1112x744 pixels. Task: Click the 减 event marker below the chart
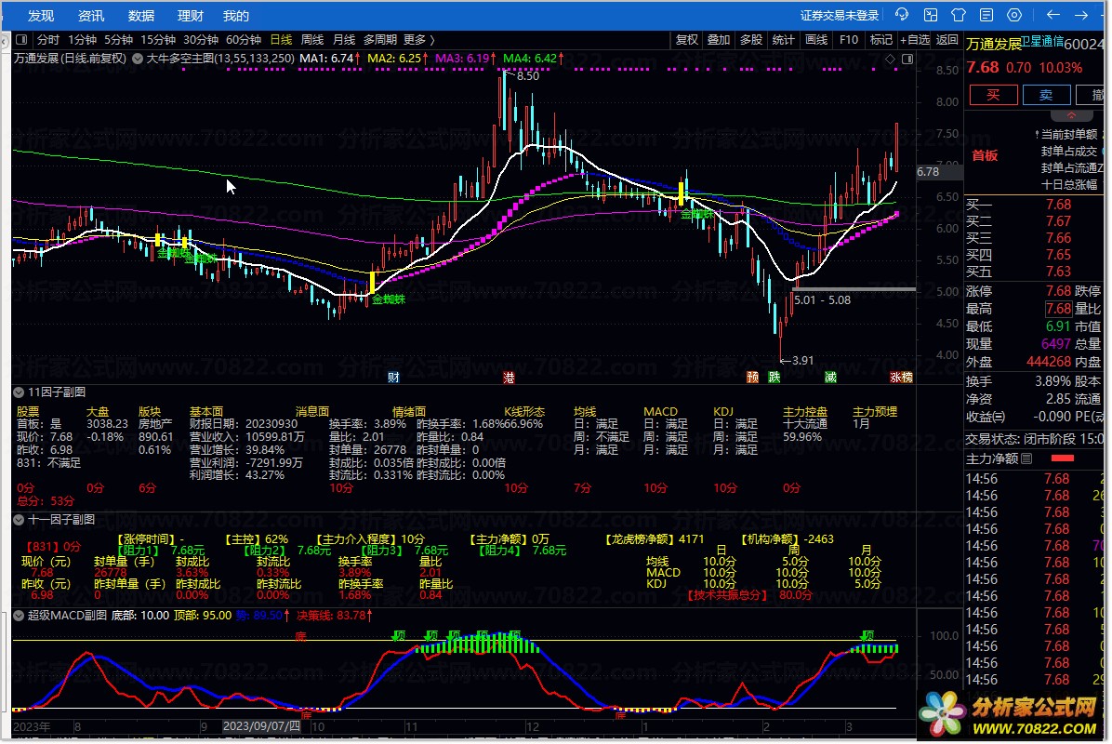830,378
